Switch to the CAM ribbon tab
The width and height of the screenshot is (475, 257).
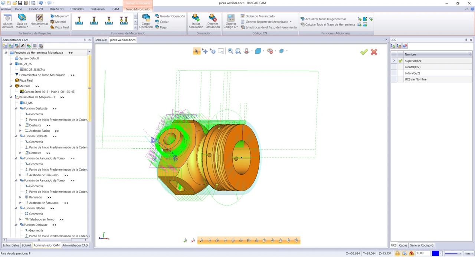[115, 9]
